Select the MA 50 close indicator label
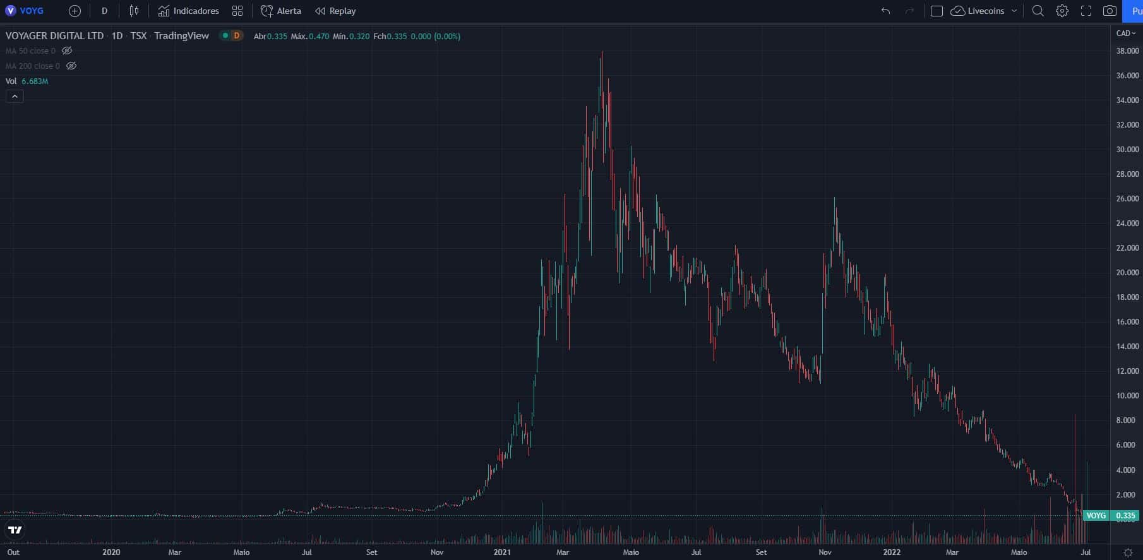This screenshot has width=1143, height=560. pos(30,51)
